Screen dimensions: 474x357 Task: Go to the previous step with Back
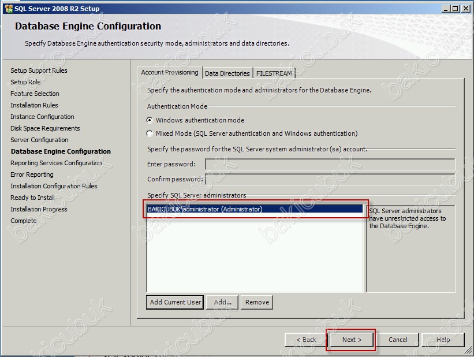(306, 340)
